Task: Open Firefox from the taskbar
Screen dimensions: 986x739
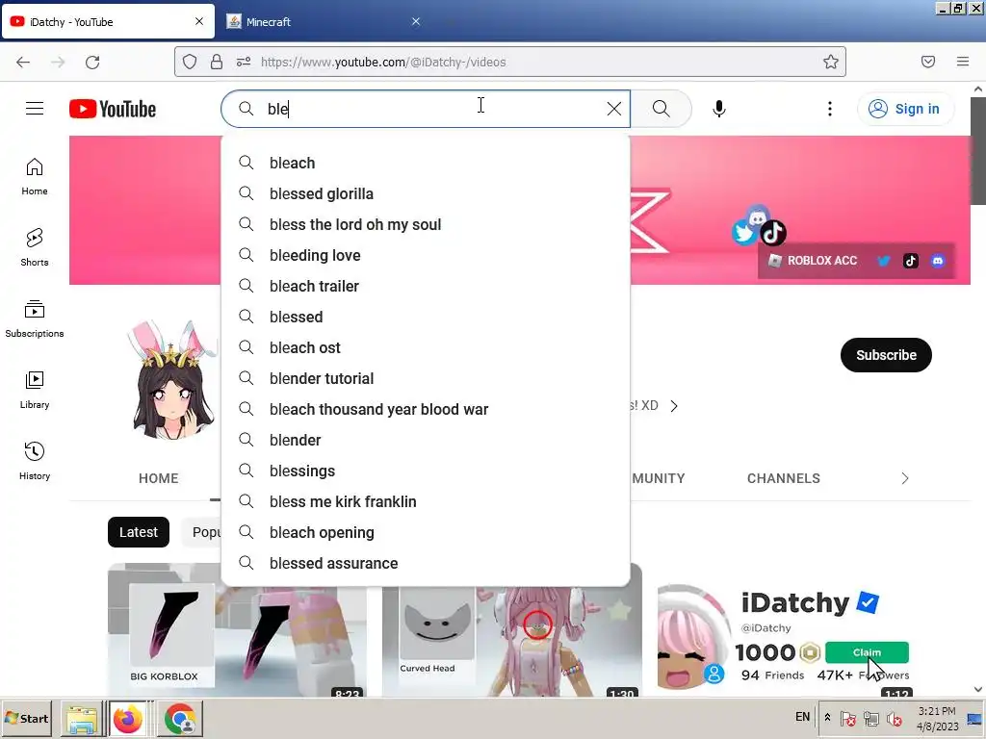Action: click(x=127, y=718)
